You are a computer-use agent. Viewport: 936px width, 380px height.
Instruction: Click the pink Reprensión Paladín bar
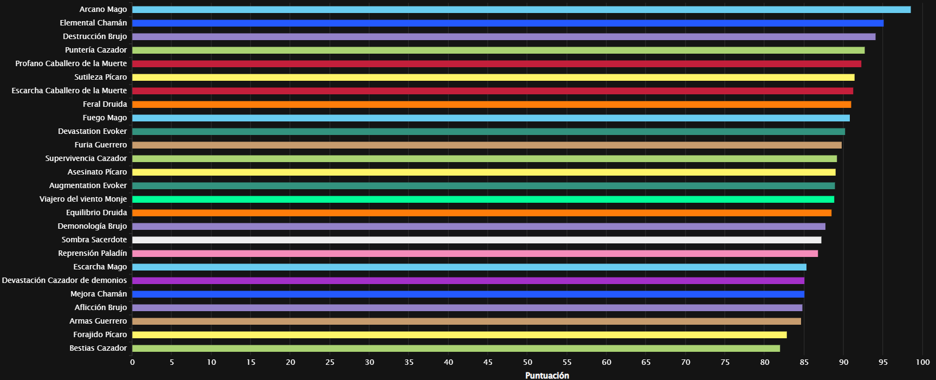point(475,254)
